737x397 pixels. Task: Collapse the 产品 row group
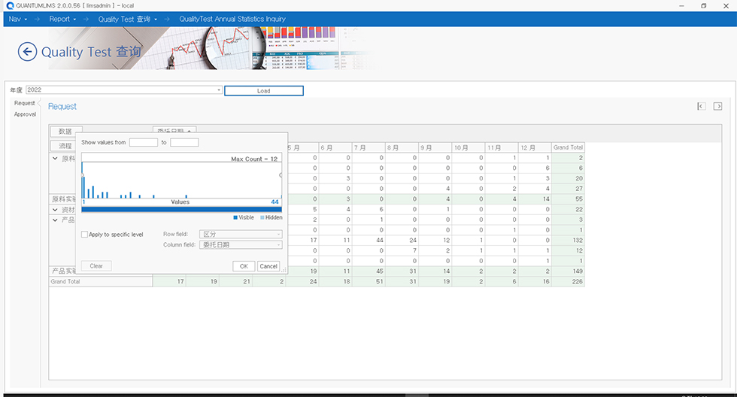point(55,220)
